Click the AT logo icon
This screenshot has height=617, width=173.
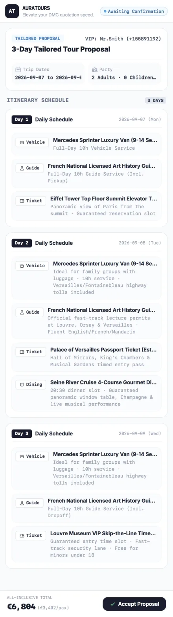(x=12, y=11)
